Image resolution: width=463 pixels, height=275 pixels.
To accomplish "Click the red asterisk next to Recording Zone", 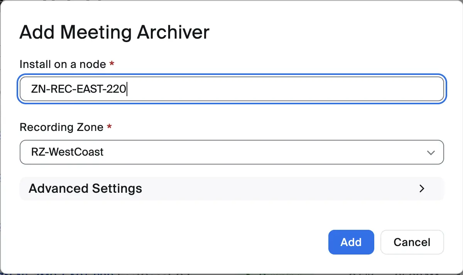I will tap(109, 127).
